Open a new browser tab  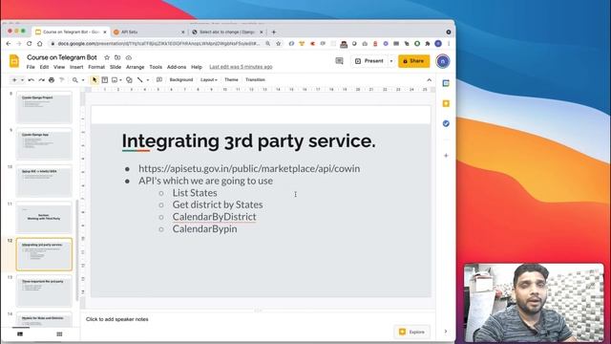pyautogui.click(x=274, y=32)
